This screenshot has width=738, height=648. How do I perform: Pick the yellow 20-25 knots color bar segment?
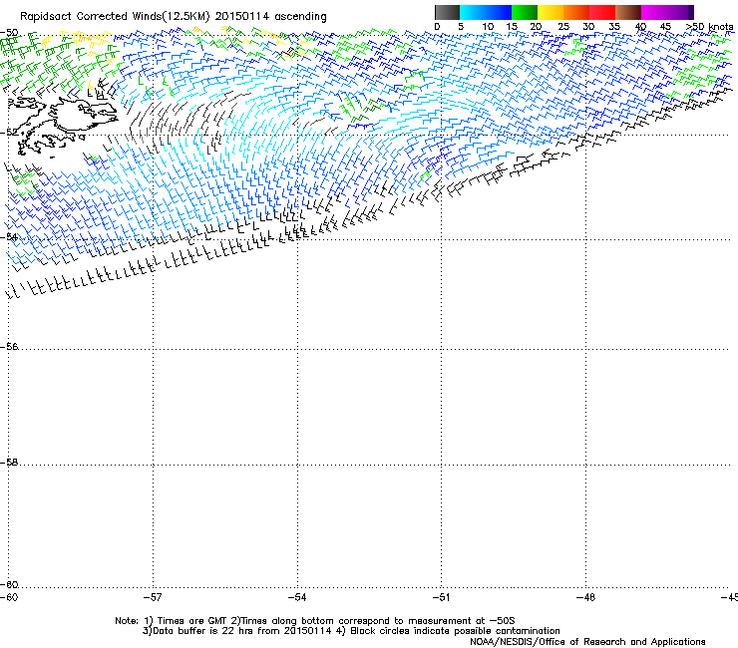[x=551, y=12]
